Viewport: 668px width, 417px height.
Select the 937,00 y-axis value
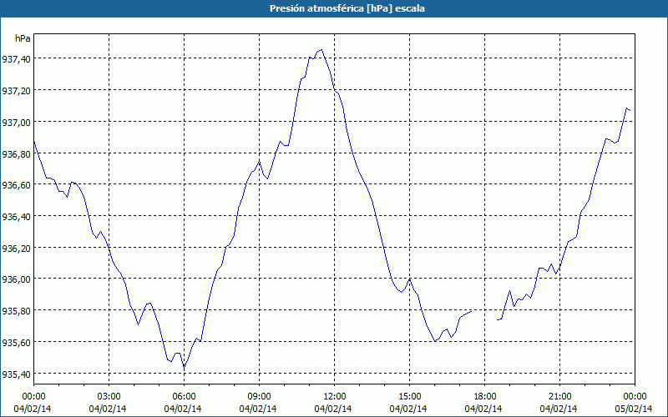16,122
